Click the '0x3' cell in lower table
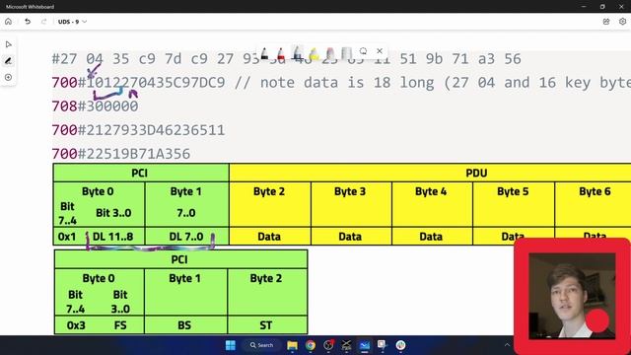This screenshot has height=355, width=631. (x=76, y=325)
